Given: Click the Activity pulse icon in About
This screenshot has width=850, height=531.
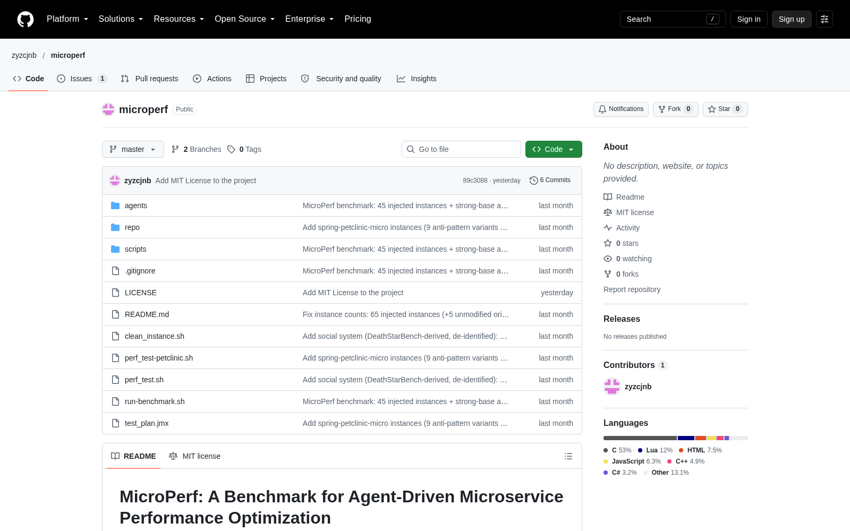Looking at the screenshot, I should click(x=608, y=228).
